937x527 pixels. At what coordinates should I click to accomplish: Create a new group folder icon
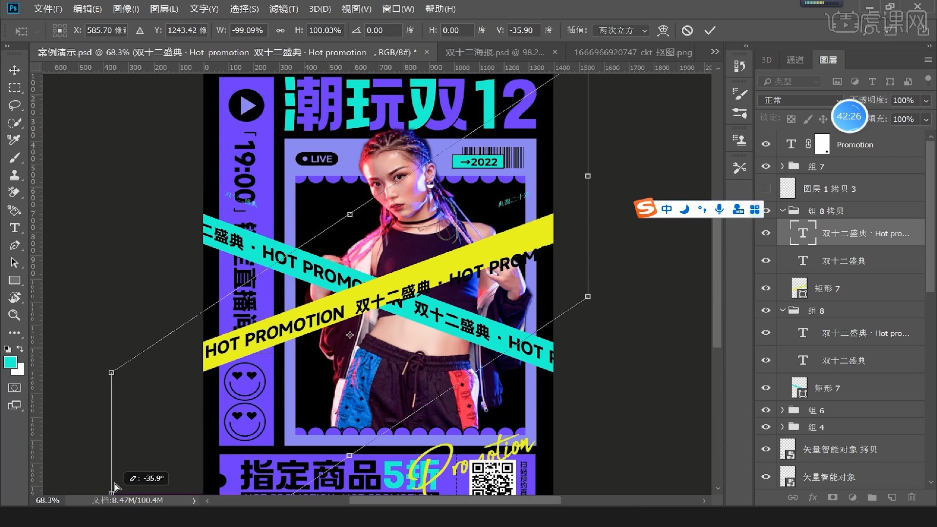(872, 497)
